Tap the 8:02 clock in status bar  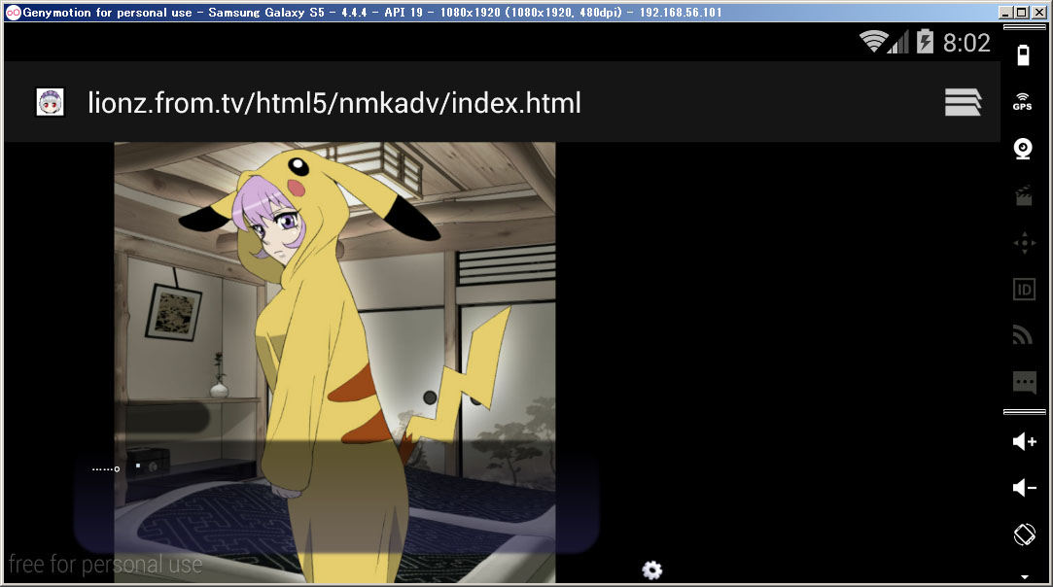966,43
